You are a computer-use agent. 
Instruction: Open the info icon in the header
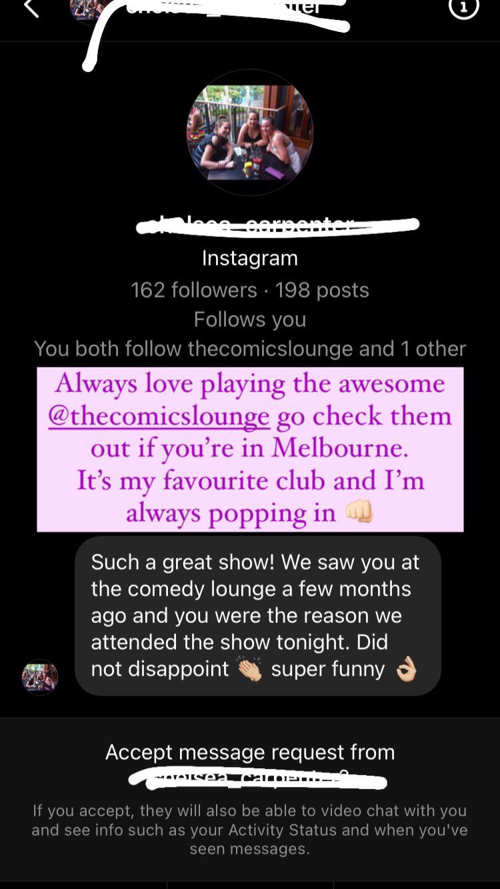click(463, 8)
